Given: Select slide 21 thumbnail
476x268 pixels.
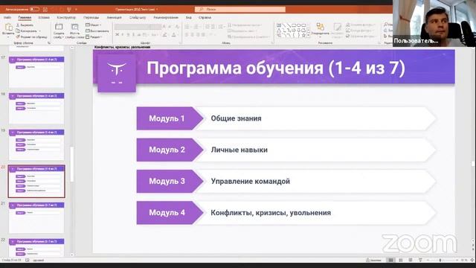Looking at the screenshot, I should pyautogui.click(x=36, y=218).
